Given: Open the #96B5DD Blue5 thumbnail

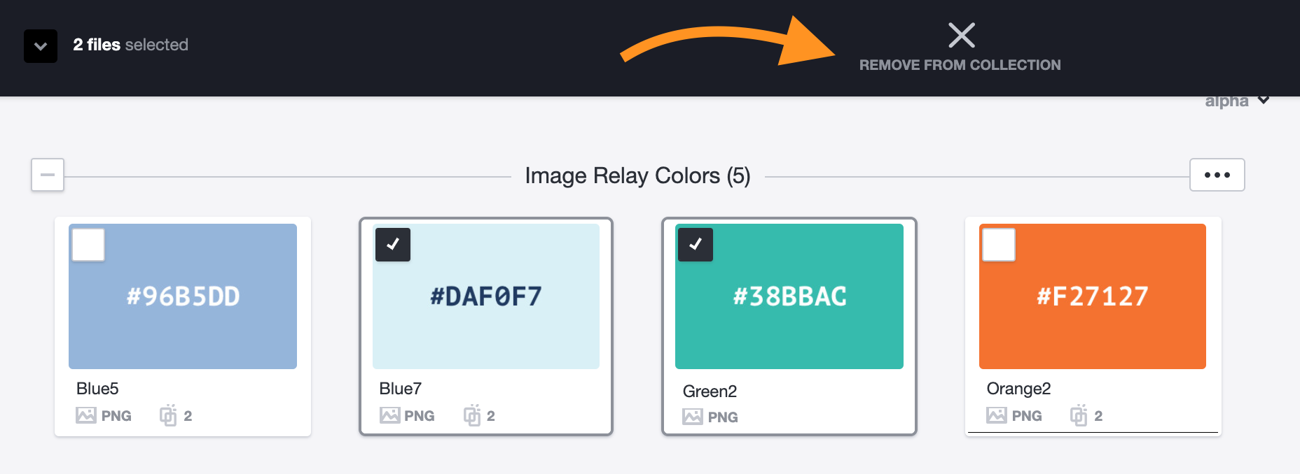Looking at the screenshot, I should 183,296.
